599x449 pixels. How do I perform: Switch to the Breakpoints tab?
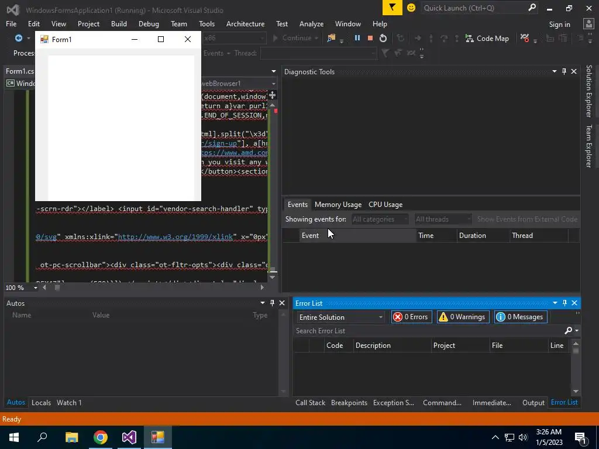coord(349,402)
